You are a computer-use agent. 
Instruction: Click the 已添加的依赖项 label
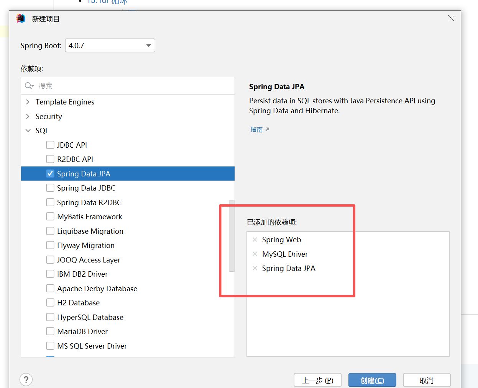point(272,222)
